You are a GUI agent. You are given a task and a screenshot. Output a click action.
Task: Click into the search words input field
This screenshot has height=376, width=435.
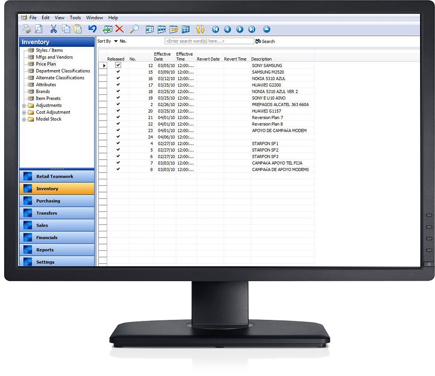(x=209, y=41)
